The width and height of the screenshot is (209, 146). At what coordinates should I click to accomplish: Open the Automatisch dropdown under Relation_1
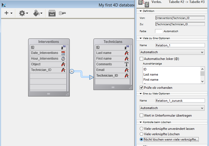click(x=172, y=52)
